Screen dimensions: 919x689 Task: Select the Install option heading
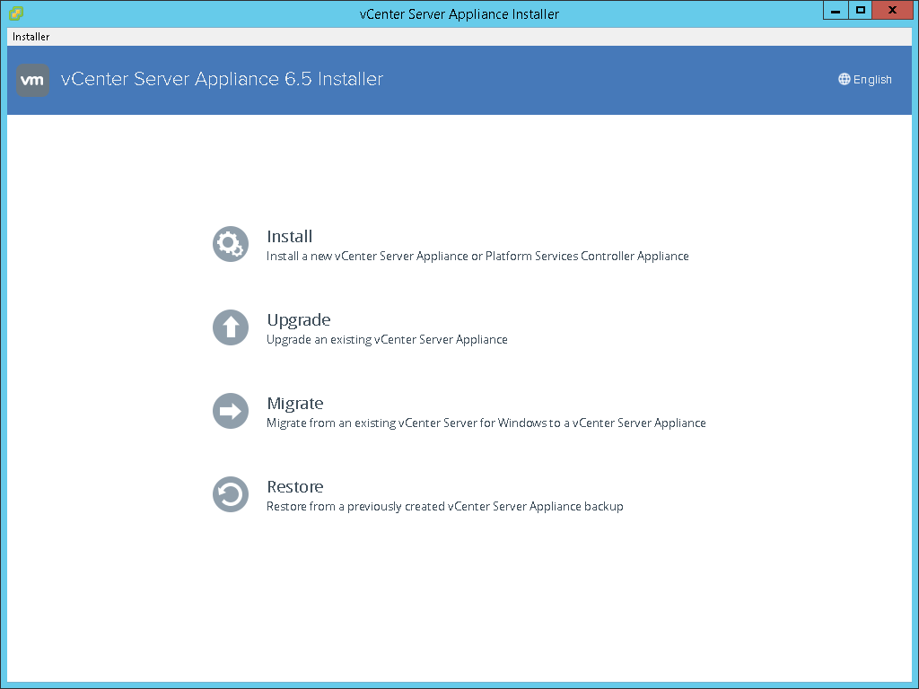click(x=289, y=236)
